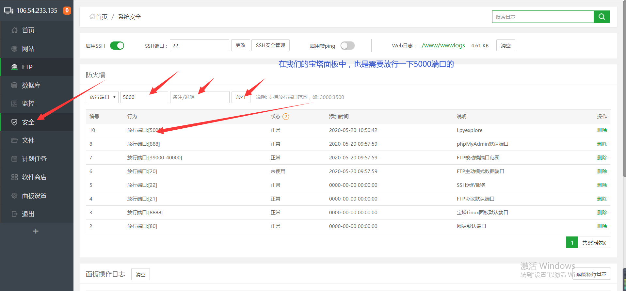This screenshot has width=626, height=291.
Task: Click the folder icon for 文件
Action: tap(14, 140)
